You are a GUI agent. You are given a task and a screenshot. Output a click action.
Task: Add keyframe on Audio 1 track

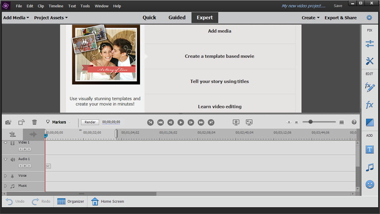(x=25, y=166)
